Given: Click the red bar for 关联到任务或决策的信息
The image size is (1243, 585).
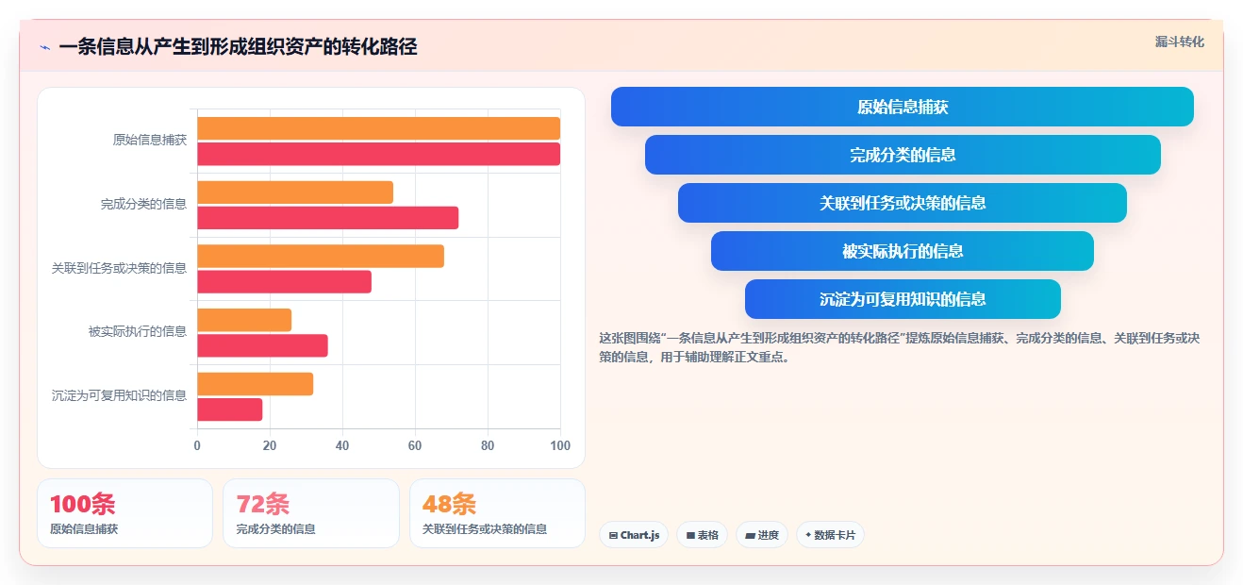Looking at the screenshot, I should pos(284,282).
